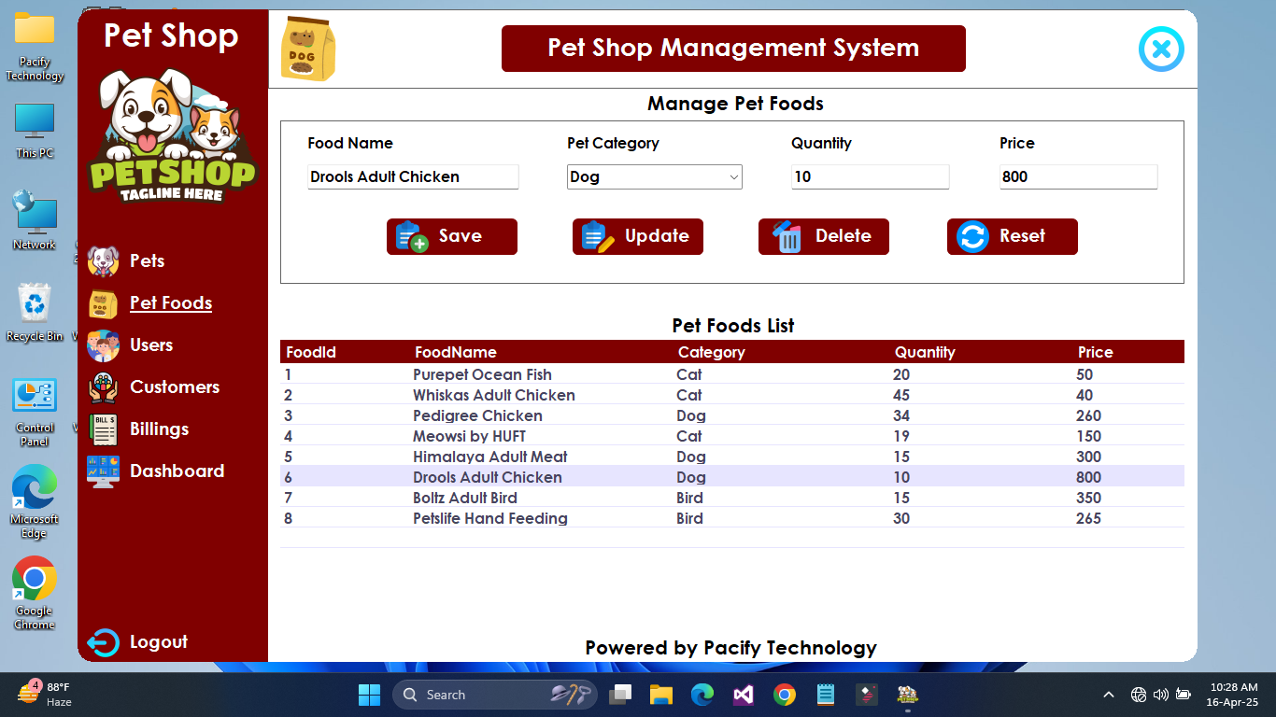Select the Boltz Adult Bird row
This screenshot has width=1276, height=717.
click(x=732, y=498)
